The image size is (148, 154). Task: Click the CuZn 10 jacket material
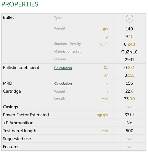coord(129,52)
